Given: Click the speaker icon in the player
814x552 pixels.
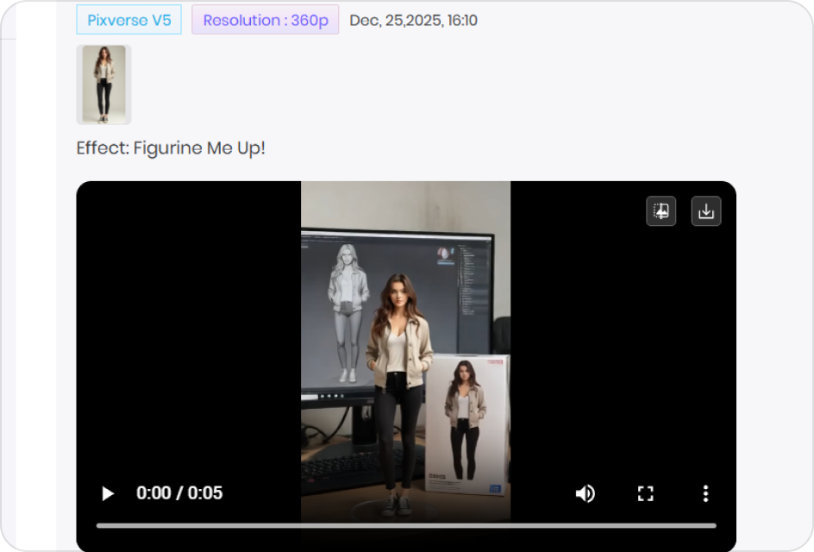Looking at the screenshot, I should (x=585, y=492).
